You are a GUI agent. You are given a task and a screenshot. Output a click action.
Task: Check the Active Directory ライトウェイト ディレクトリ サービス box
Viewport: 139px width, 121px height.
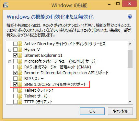tap(15, 44)
